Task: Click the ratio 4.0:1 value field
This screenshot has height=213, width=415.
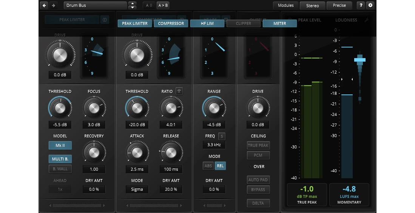Action: pyautogui.click(x=171, y=125)
